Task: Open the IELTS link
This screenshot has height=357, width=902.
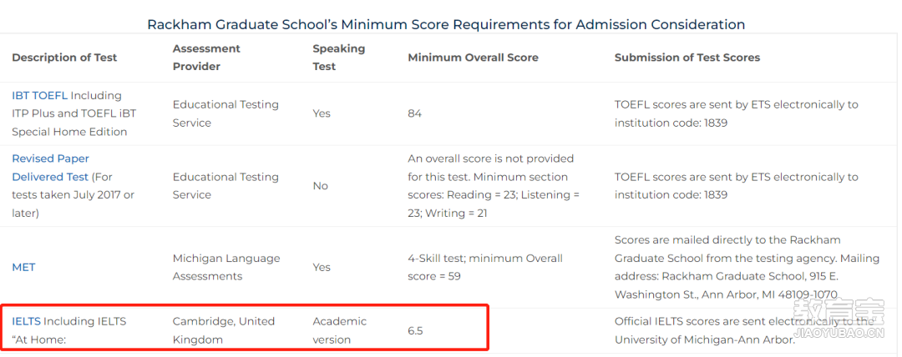Action: (x=26, y=321)
